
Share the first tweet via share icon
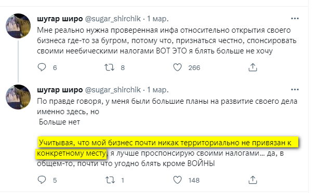pos(253,67)
